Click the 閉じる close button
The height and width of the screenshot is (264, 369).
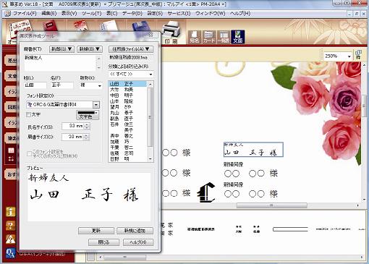coord(103,242)
